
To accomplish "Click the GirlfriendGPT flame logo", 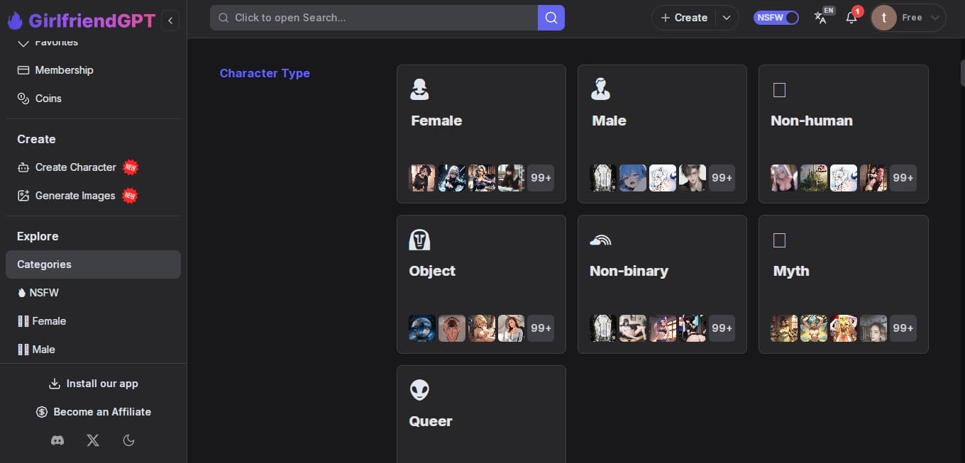I will [x=15, y=21].
